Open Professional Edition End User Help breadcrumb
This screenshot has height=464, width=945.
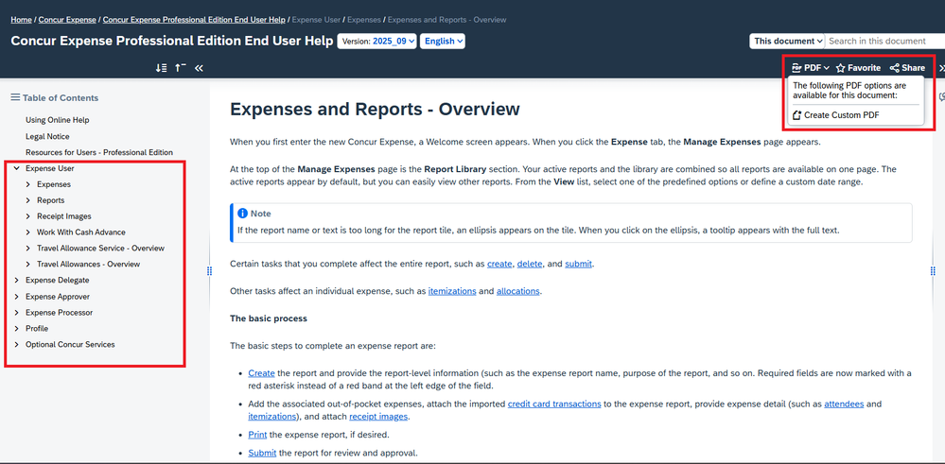[x=194, y=20]
